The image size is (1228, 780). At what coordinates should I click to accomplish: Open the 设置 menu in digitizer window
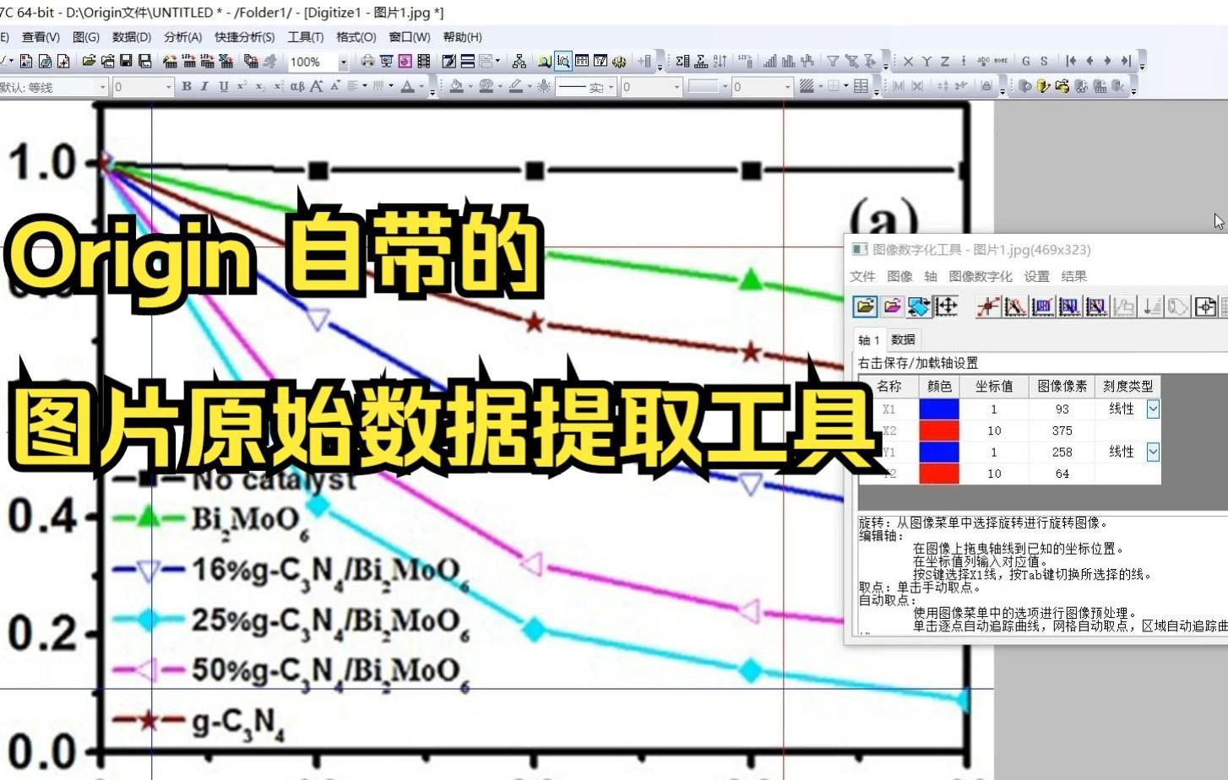(x=1036, y=276)
